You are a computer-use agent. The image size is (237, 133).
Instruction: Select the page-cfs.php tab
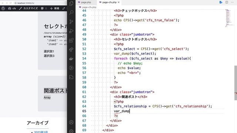(109, 2)
